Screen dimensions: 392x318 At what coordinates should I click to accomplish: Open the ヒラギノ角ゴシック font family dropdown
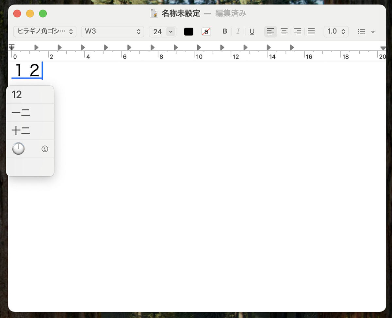(45, 31)
